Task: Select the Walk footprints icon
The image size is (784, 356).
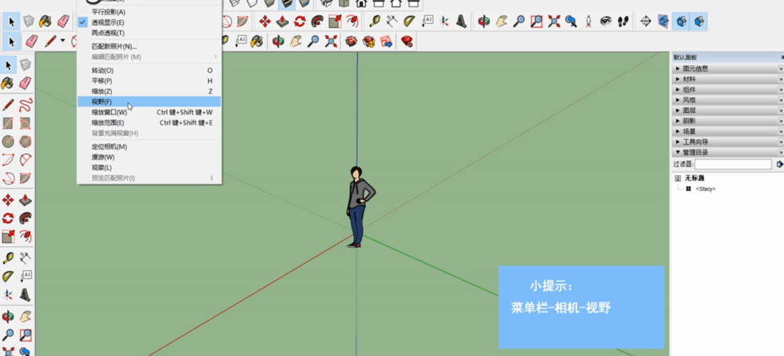Action: [623, 21]
